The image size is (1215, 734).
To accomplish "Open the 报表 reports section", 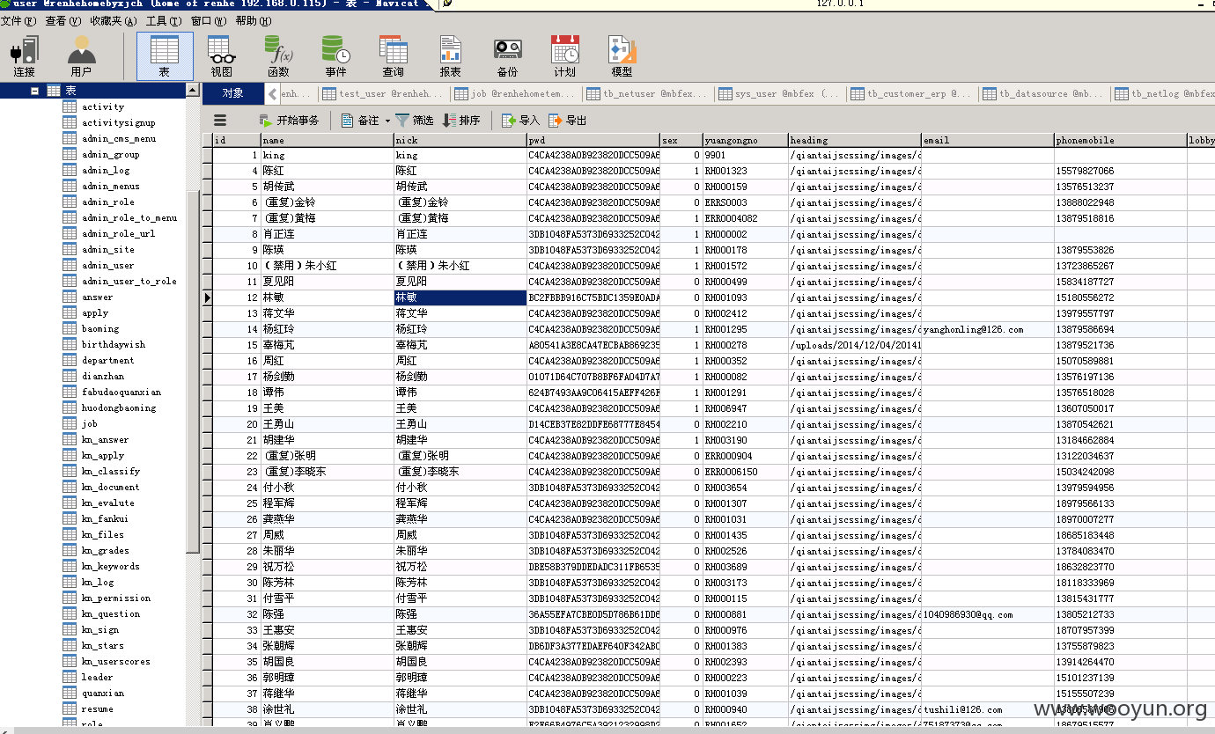I will point(450,56).
